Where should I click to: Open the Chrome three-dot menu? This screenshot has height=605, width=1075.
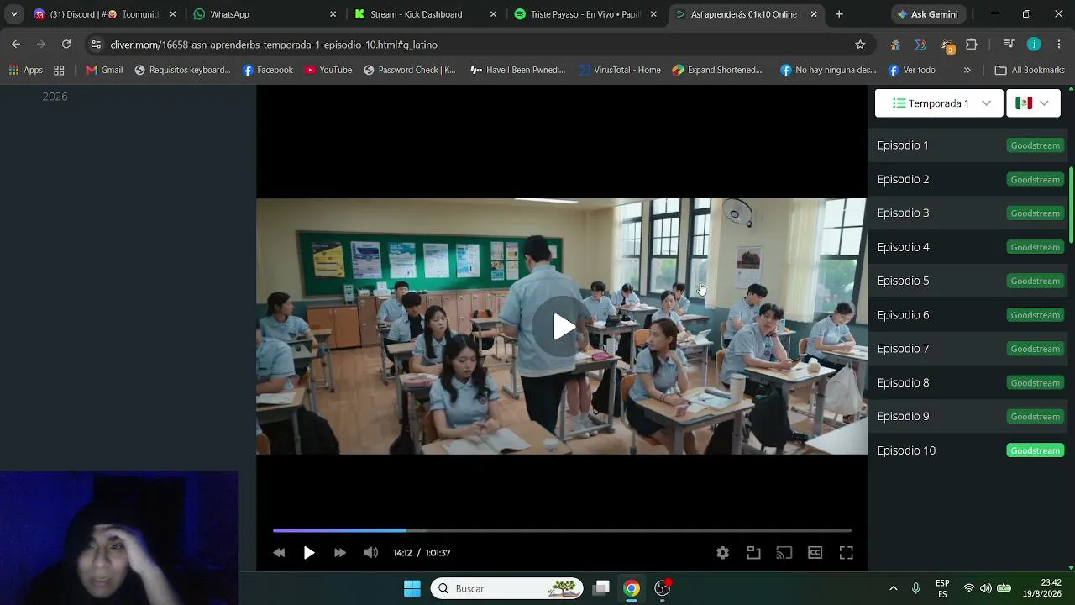pos(1058,45)
